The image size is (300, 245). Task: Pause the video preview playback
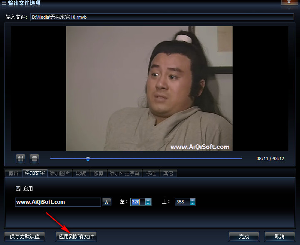click(21, 159)
